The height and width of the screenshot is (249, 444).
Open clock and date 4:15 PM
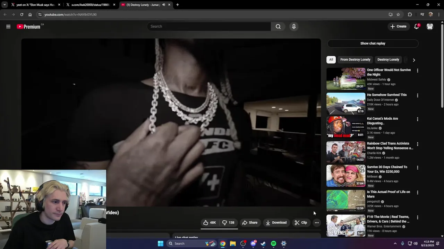point(429,243)
